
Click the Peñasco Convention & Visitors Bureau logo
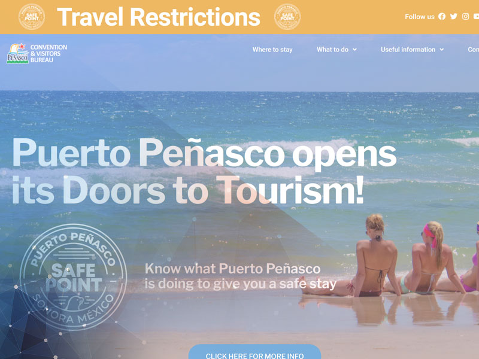[x=37, y=53]
